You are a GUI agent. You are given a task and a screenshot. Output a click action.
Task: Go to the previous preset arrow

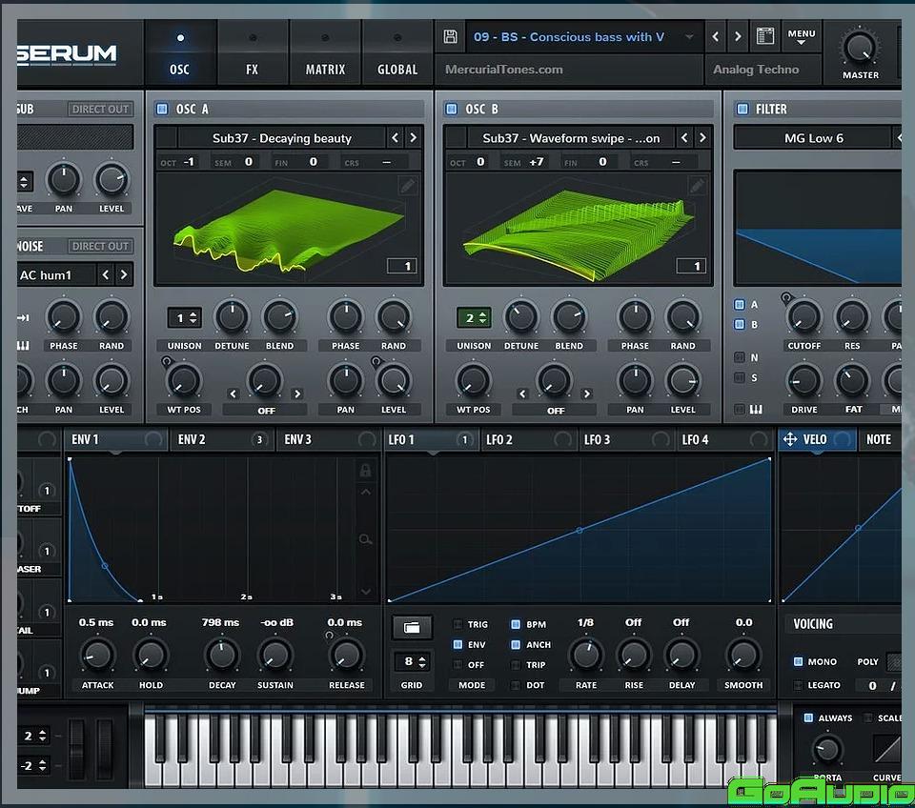(x=716, y=37)
